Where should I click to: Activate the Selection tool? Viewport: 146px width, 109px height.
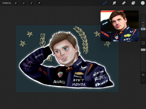point(31,3)
